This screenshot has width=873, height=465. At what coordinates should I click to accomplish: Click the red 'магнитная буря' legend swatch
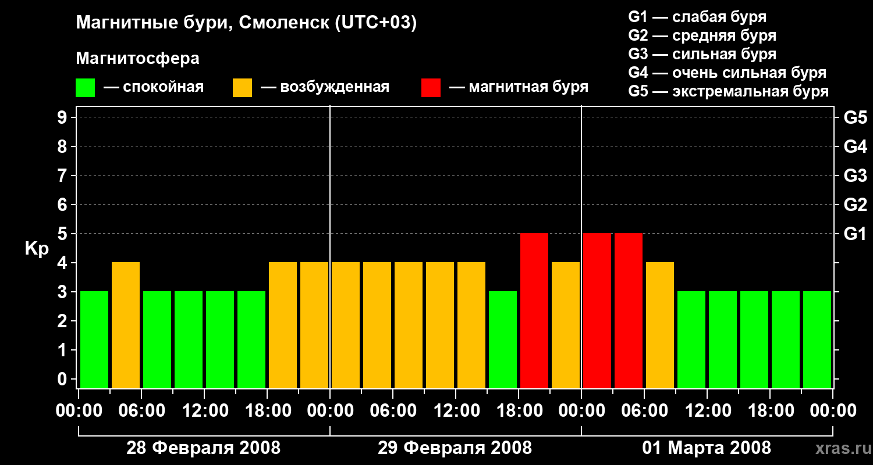(x=431, y=88)
